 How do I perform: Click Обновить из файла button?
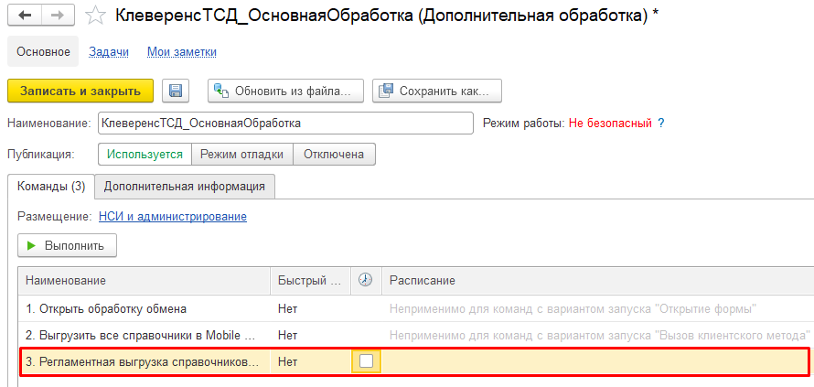(x=286, y=91)
